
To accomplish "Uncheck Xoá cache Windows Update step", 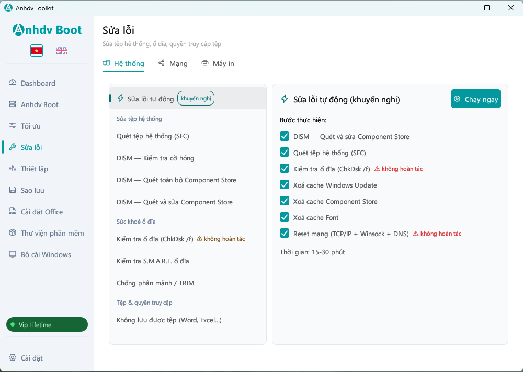I will point(285,184).
